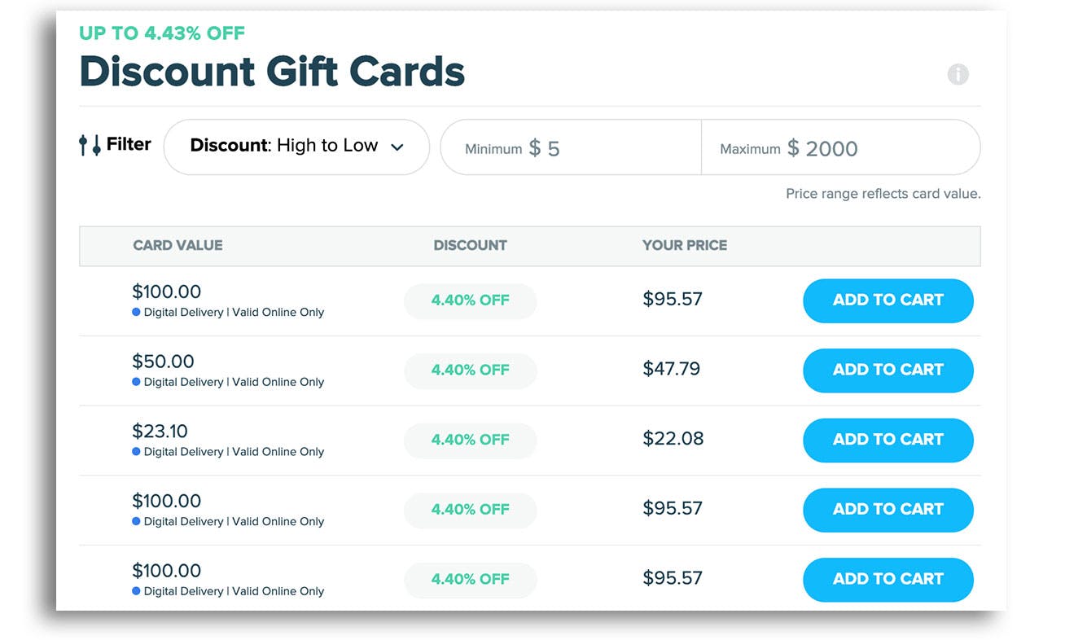Image resolution: width=1065 pixels, height=640 pixels.
Task: Click the Your Price column header
Action: click(x=684, y=245)
